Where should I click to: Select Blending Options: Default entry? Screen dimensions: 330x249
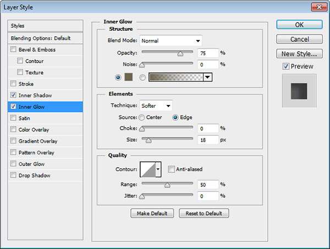41,38
